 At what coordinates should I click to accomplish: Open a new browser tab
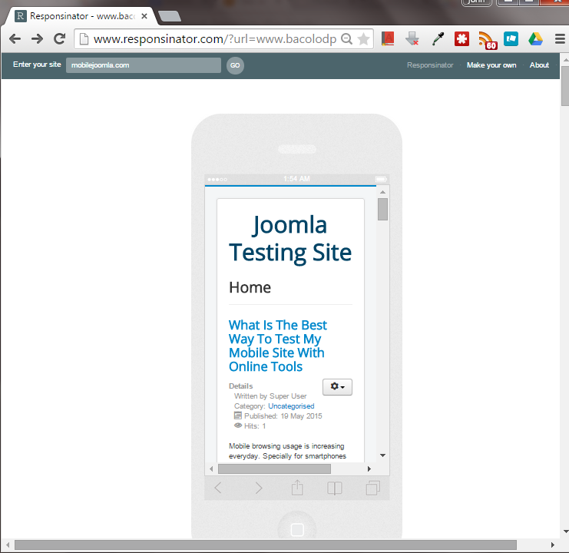coord(170,16)
